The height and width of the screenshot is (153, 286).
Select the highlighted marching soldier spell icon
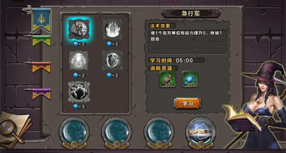79,29
